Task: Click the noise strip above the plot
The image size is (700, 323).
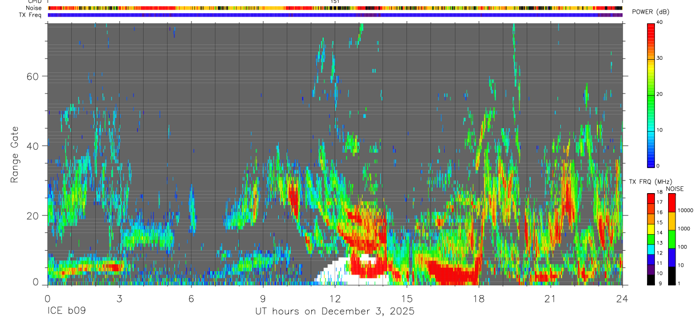Action: click(x=335, y=8)
